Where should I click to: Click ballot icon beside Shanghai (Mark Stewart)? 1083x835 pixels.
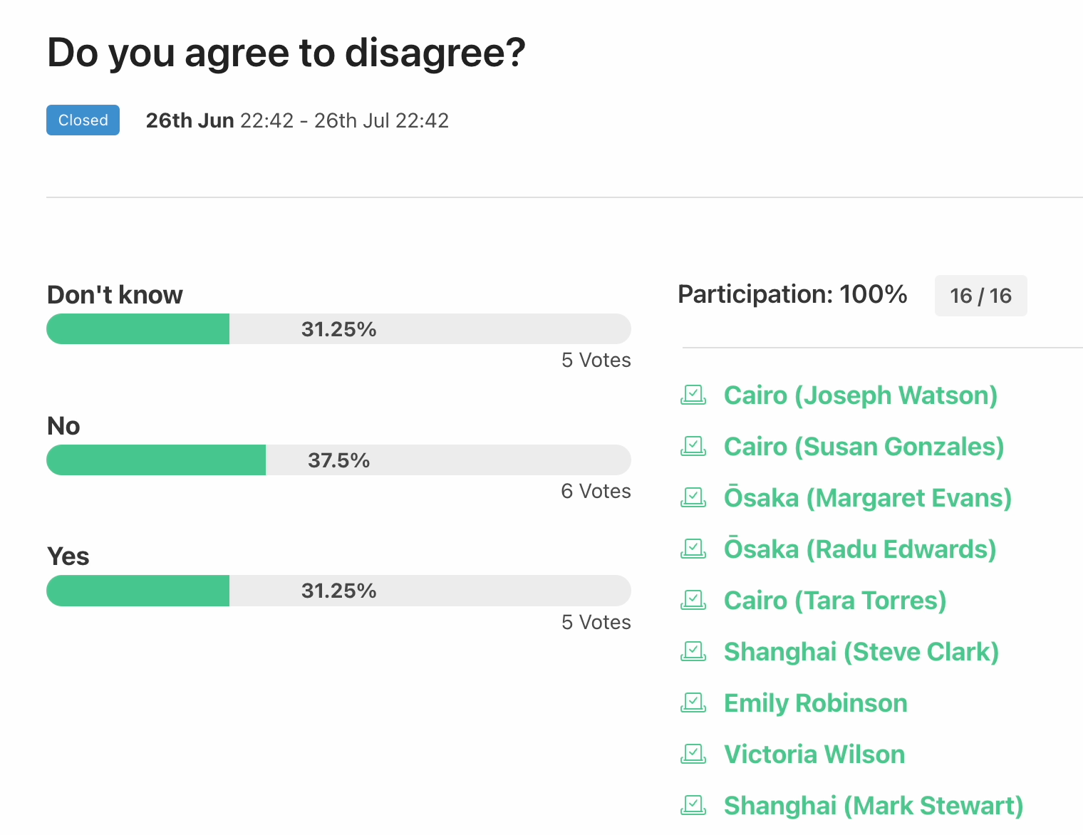(693, 806)
